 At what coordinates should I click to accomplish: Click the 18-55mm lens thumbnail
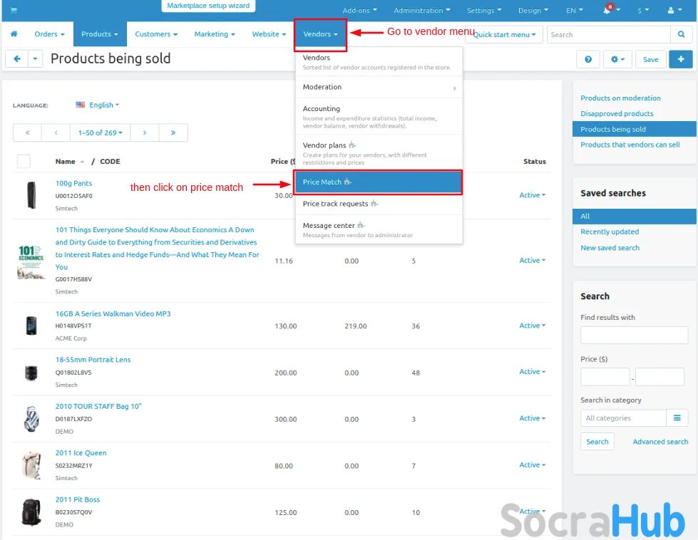click(31, 373)
